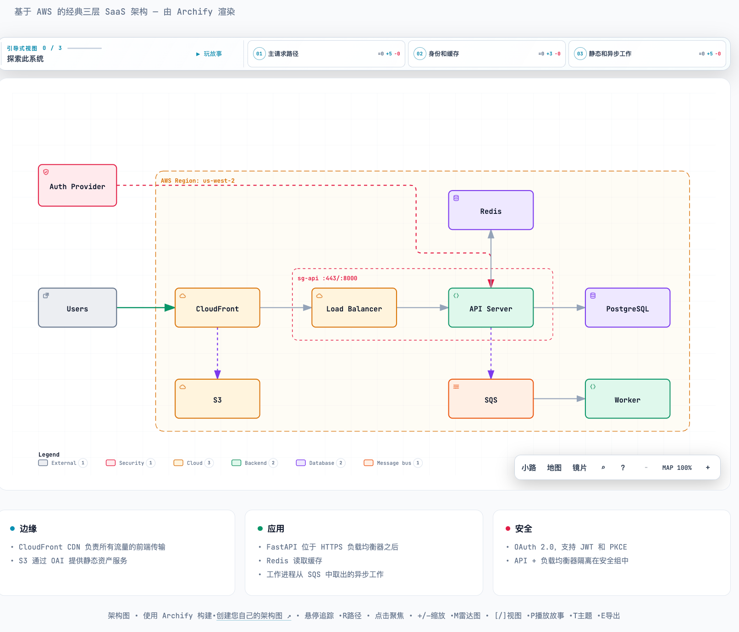Select the API Server node
Viewport: 739px width, 632px height.
point(491,308)
